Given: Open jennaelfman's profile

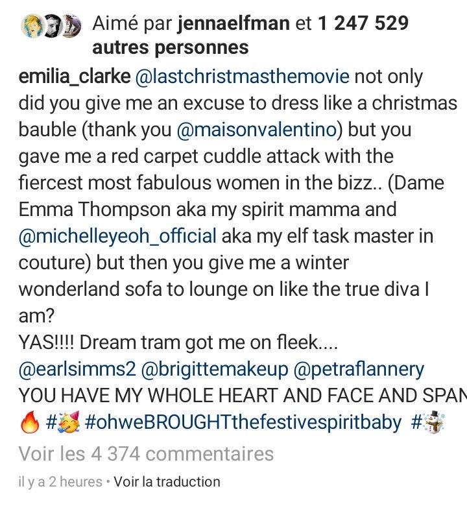Looking at the screenshot, I should (233, 23).
